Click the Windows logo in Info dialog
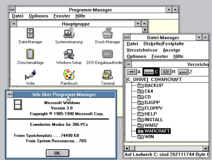This screenshot has width=212, height=160. coord(18,104)
